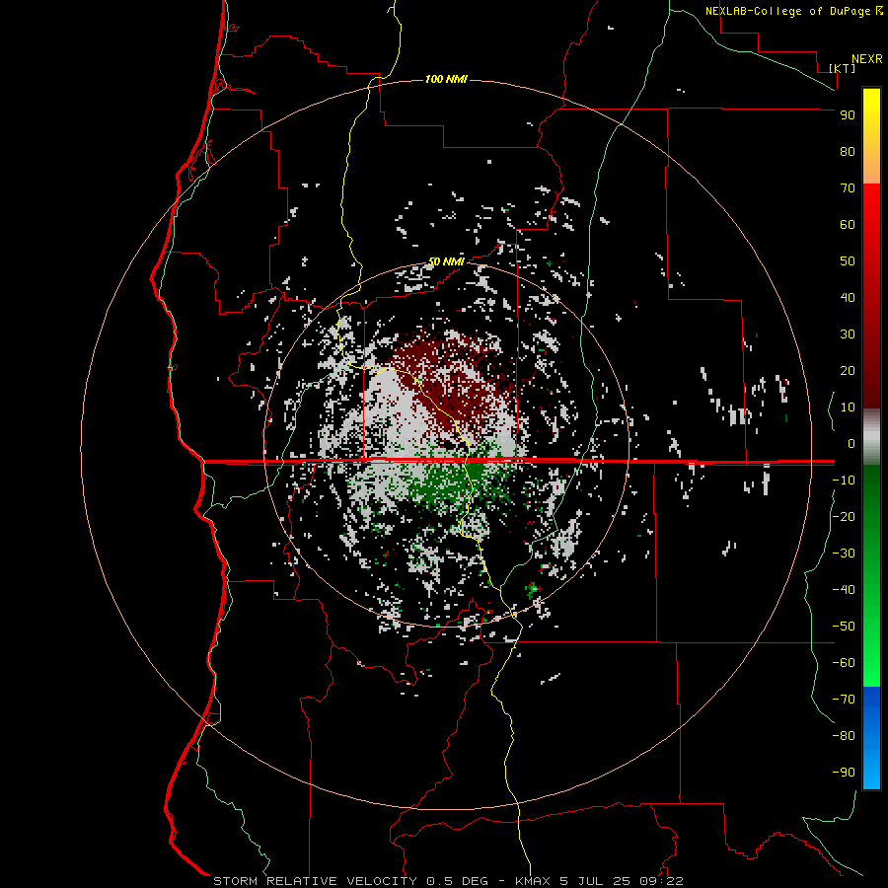Pick the -50 tick label
Viewport: 888px width, 888px height.
click(844, 627)
